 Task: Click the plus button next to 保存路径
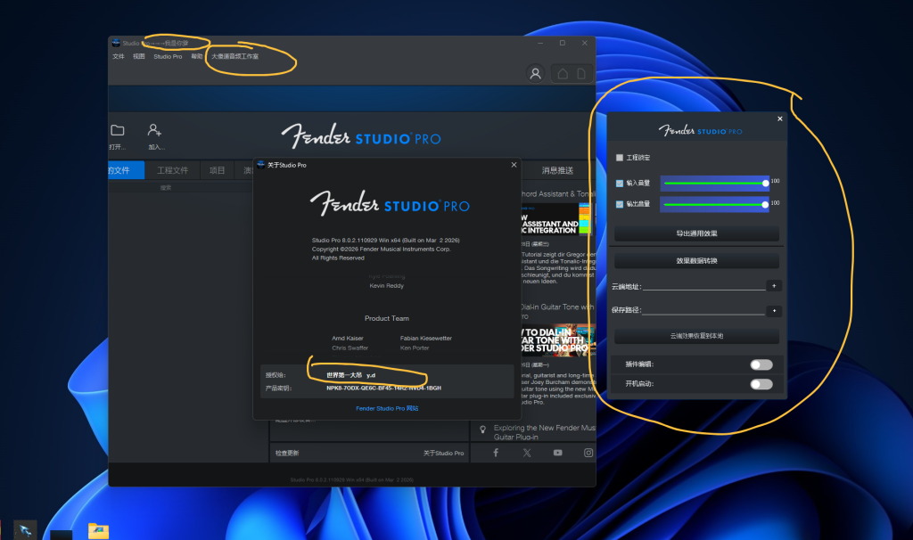(x=774, y=311)
